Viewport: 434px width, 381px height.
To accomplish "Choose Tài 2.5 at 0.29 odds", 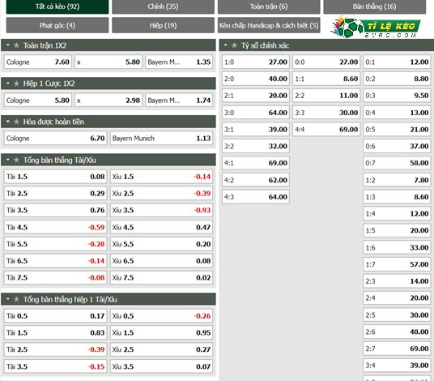I will tap(55, 193).
